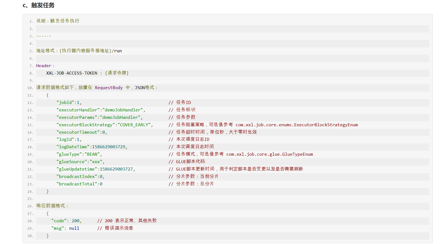448x244 pixels.
Task: Click the comment '// GLUE脚本代码'
Action: coord(187,162)
